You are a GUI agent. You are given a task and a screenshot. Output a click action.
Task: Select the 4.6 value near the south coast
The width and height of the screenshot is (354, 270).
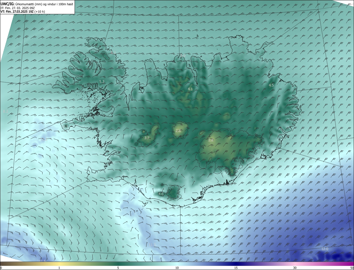[161, 194]
